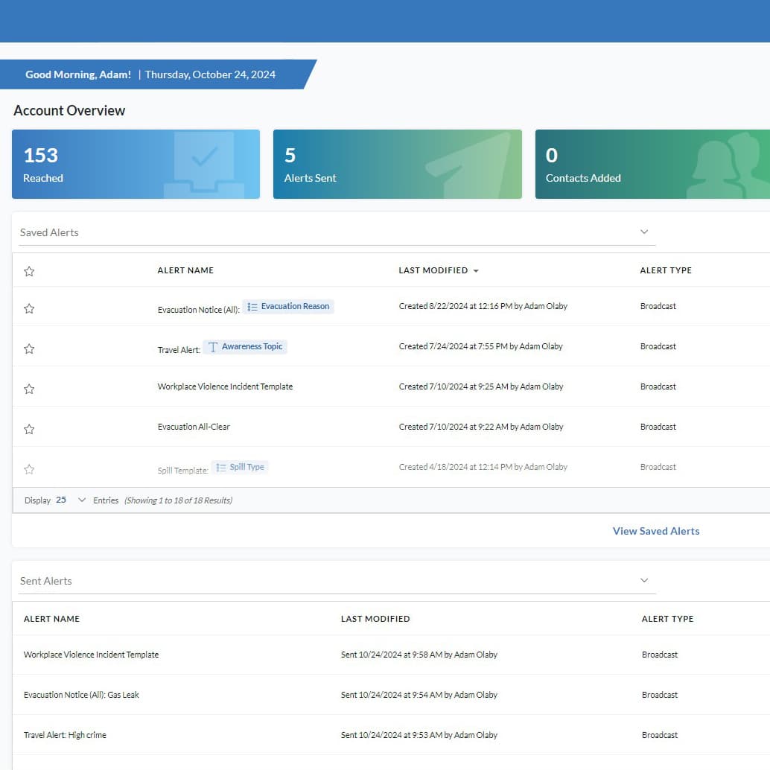Click the Reached checkmark tile
This screenshot has height=770, width=770.
136,164
